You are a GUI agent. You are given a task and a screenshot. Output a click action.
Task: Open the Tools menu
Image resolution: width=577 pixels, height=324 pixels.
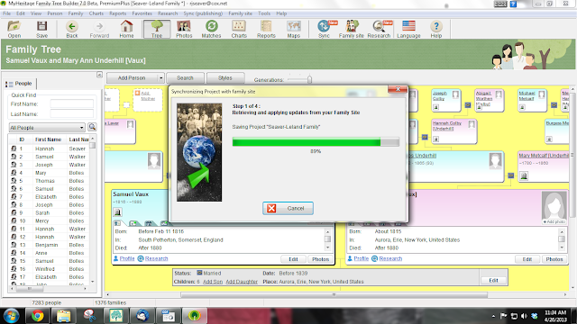pos(264,13)
